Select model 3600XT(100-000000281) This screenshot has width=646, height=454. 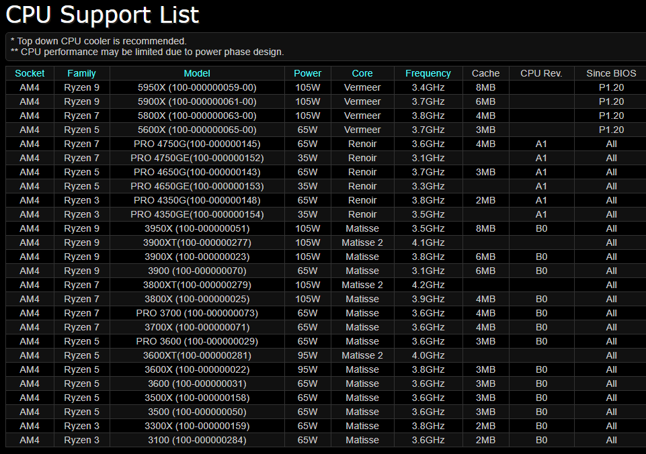point(197,355)
